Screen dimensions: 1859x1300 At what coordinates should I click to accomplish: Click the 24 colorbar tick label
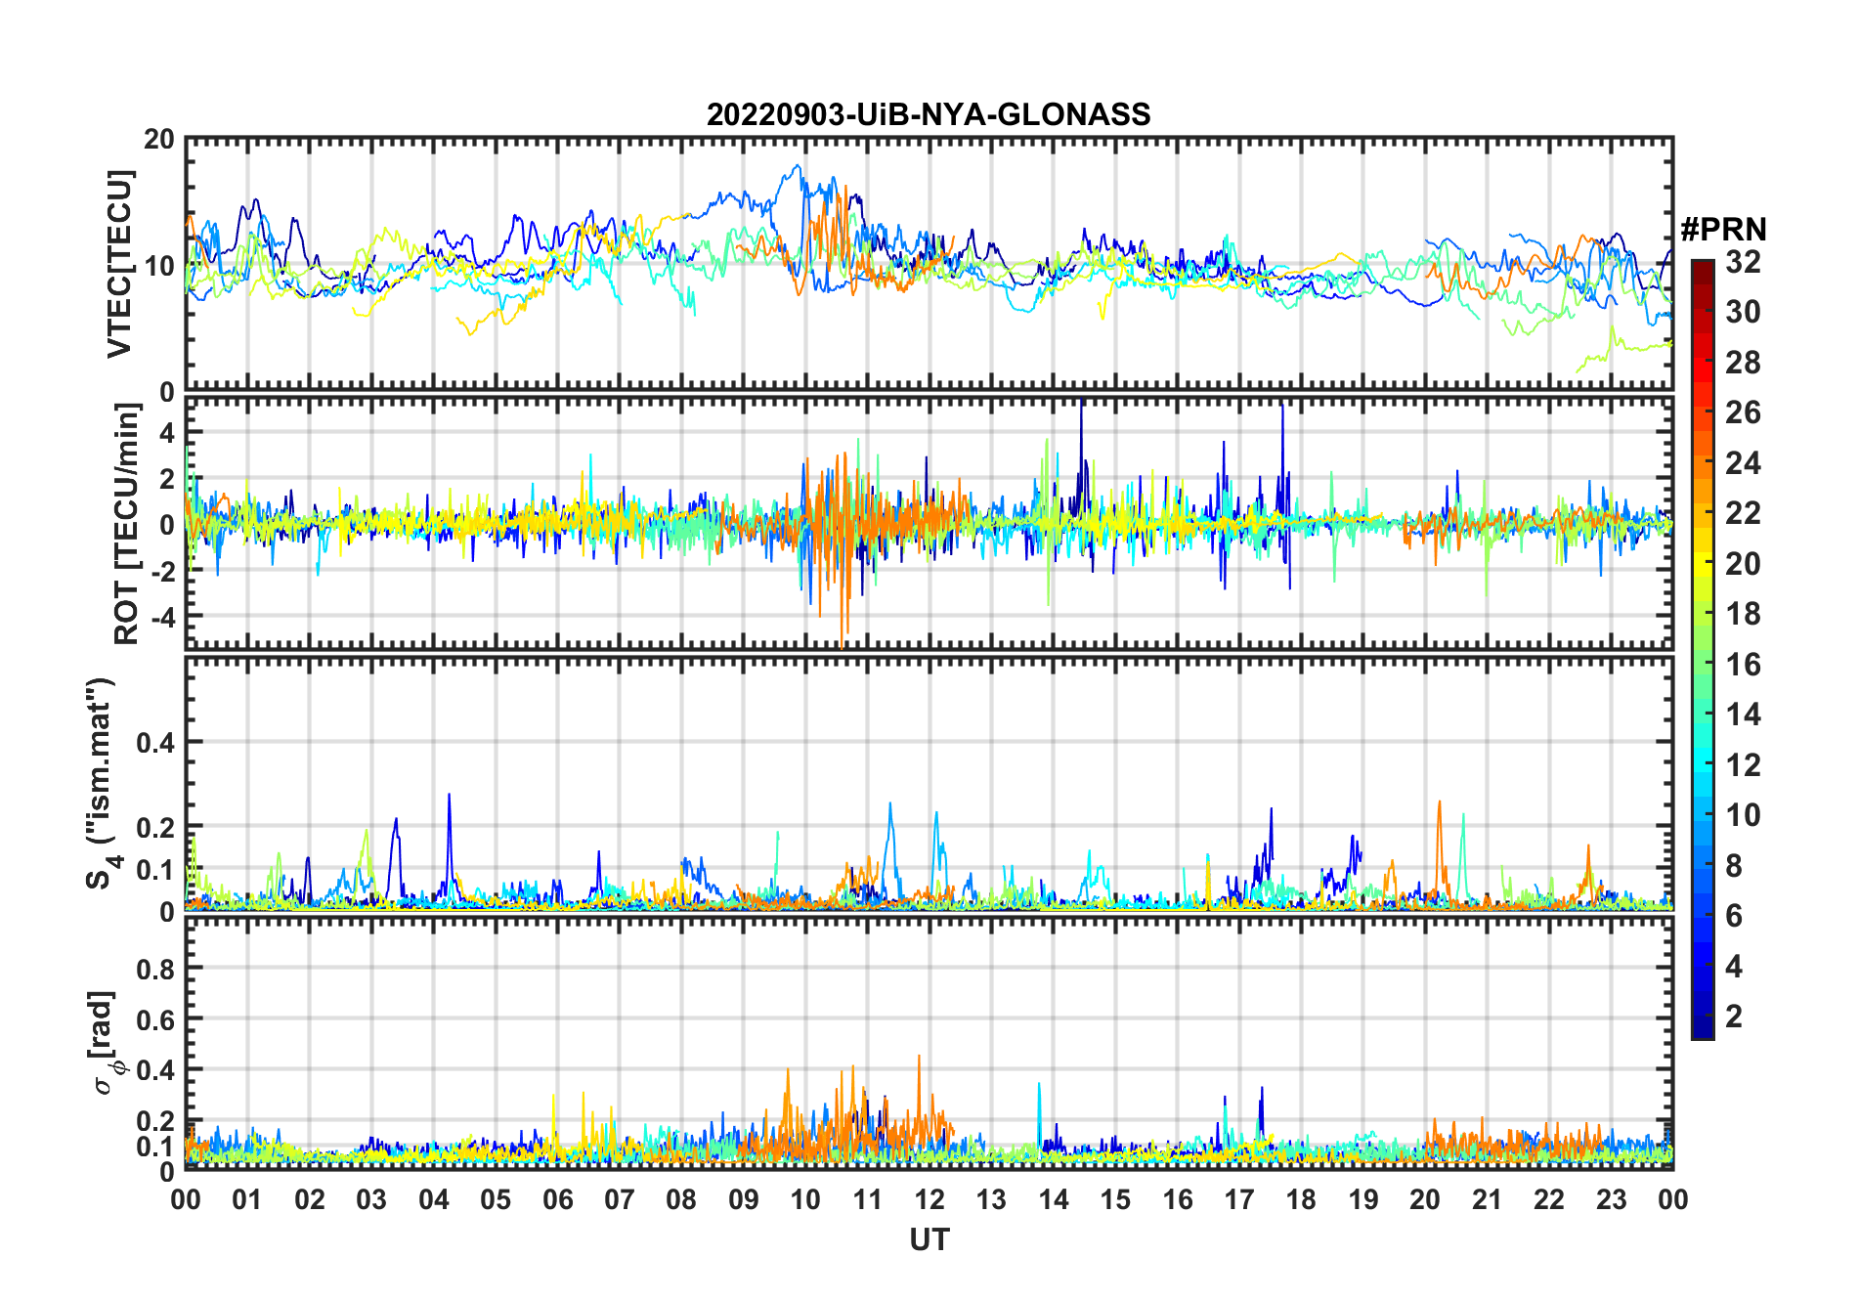pos(1743,463)
